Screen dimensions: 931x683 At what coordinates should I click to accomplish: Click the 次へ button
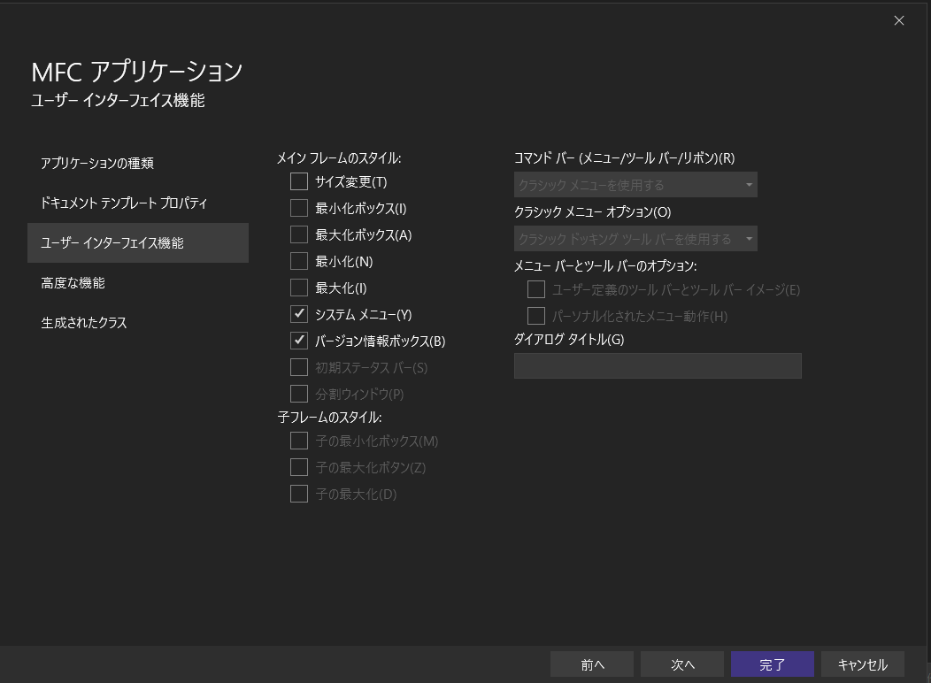[x=682, y=664]
